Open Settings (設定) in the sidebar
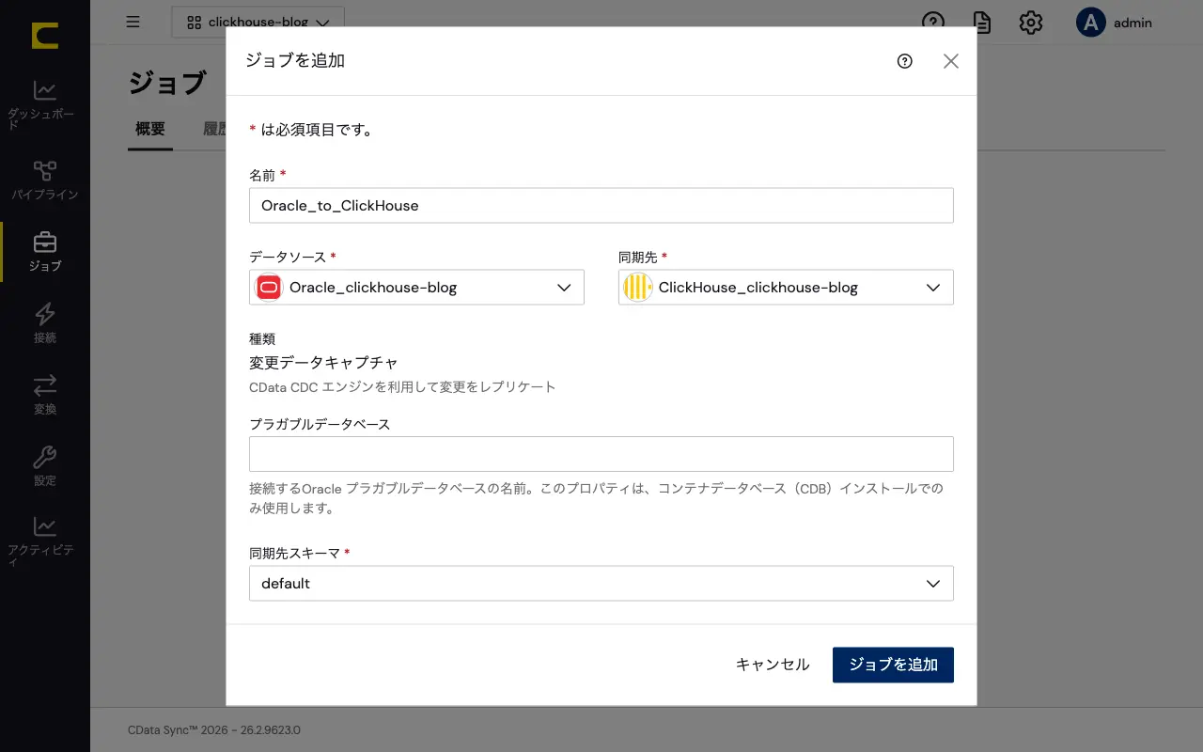This screenshot has height=752, width=1203. coord(45,466)
